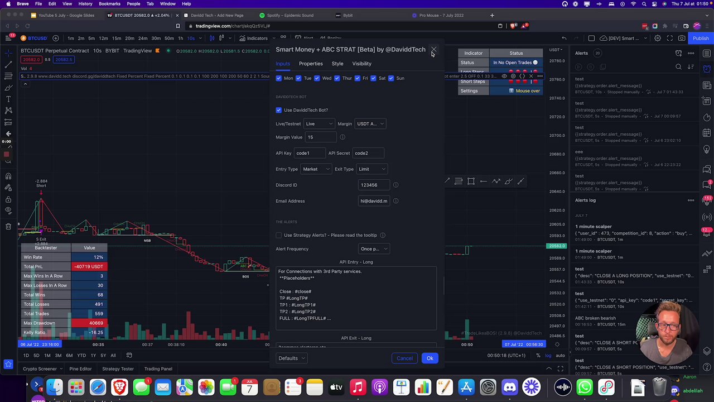The height and width of the screenshot is (402, 714).
Task: Open watchlist icon in right sidebar
Action: (x=707, y=54)
